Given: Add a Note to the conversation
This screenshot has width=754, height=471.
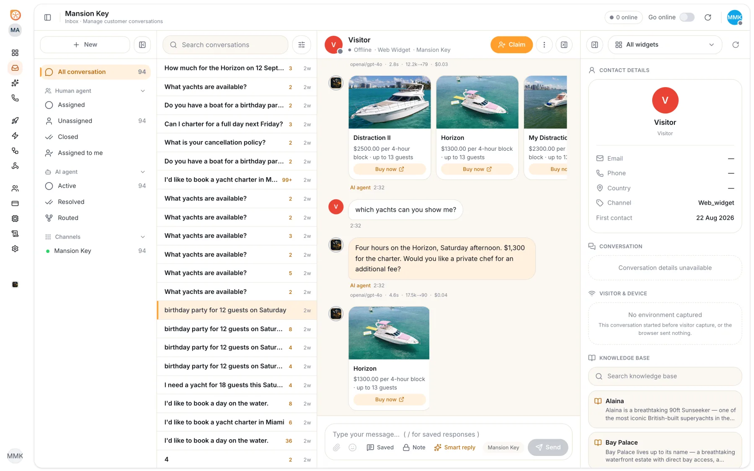Looking at the screenshot, I should click(x=414, y=448).
